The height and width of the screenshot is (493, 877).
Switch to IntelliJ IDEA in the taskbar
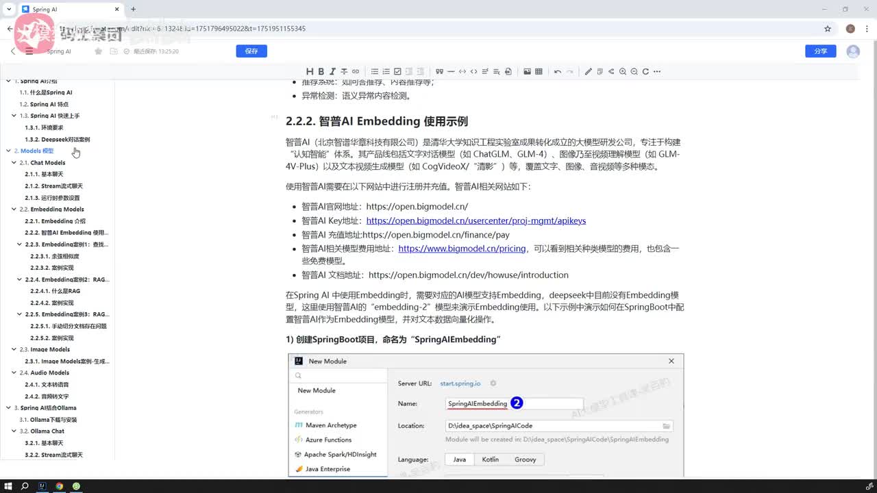(x=42, y=486)
